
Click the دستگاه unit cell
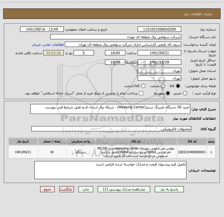coord(81,152)
